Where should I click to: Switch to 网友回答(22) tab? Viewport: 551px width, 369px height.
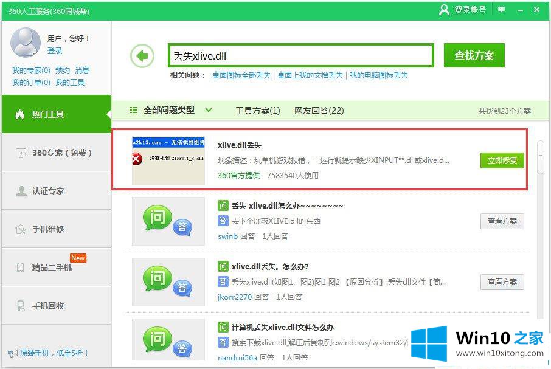[319, 111]
